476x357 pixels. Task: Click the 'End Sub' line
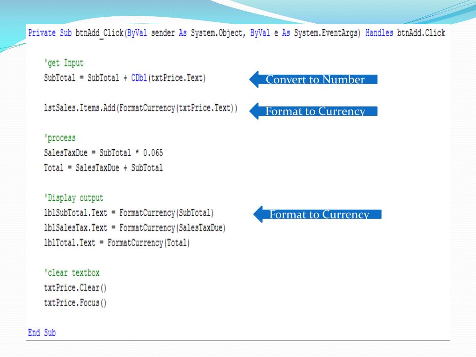point(42,333)
